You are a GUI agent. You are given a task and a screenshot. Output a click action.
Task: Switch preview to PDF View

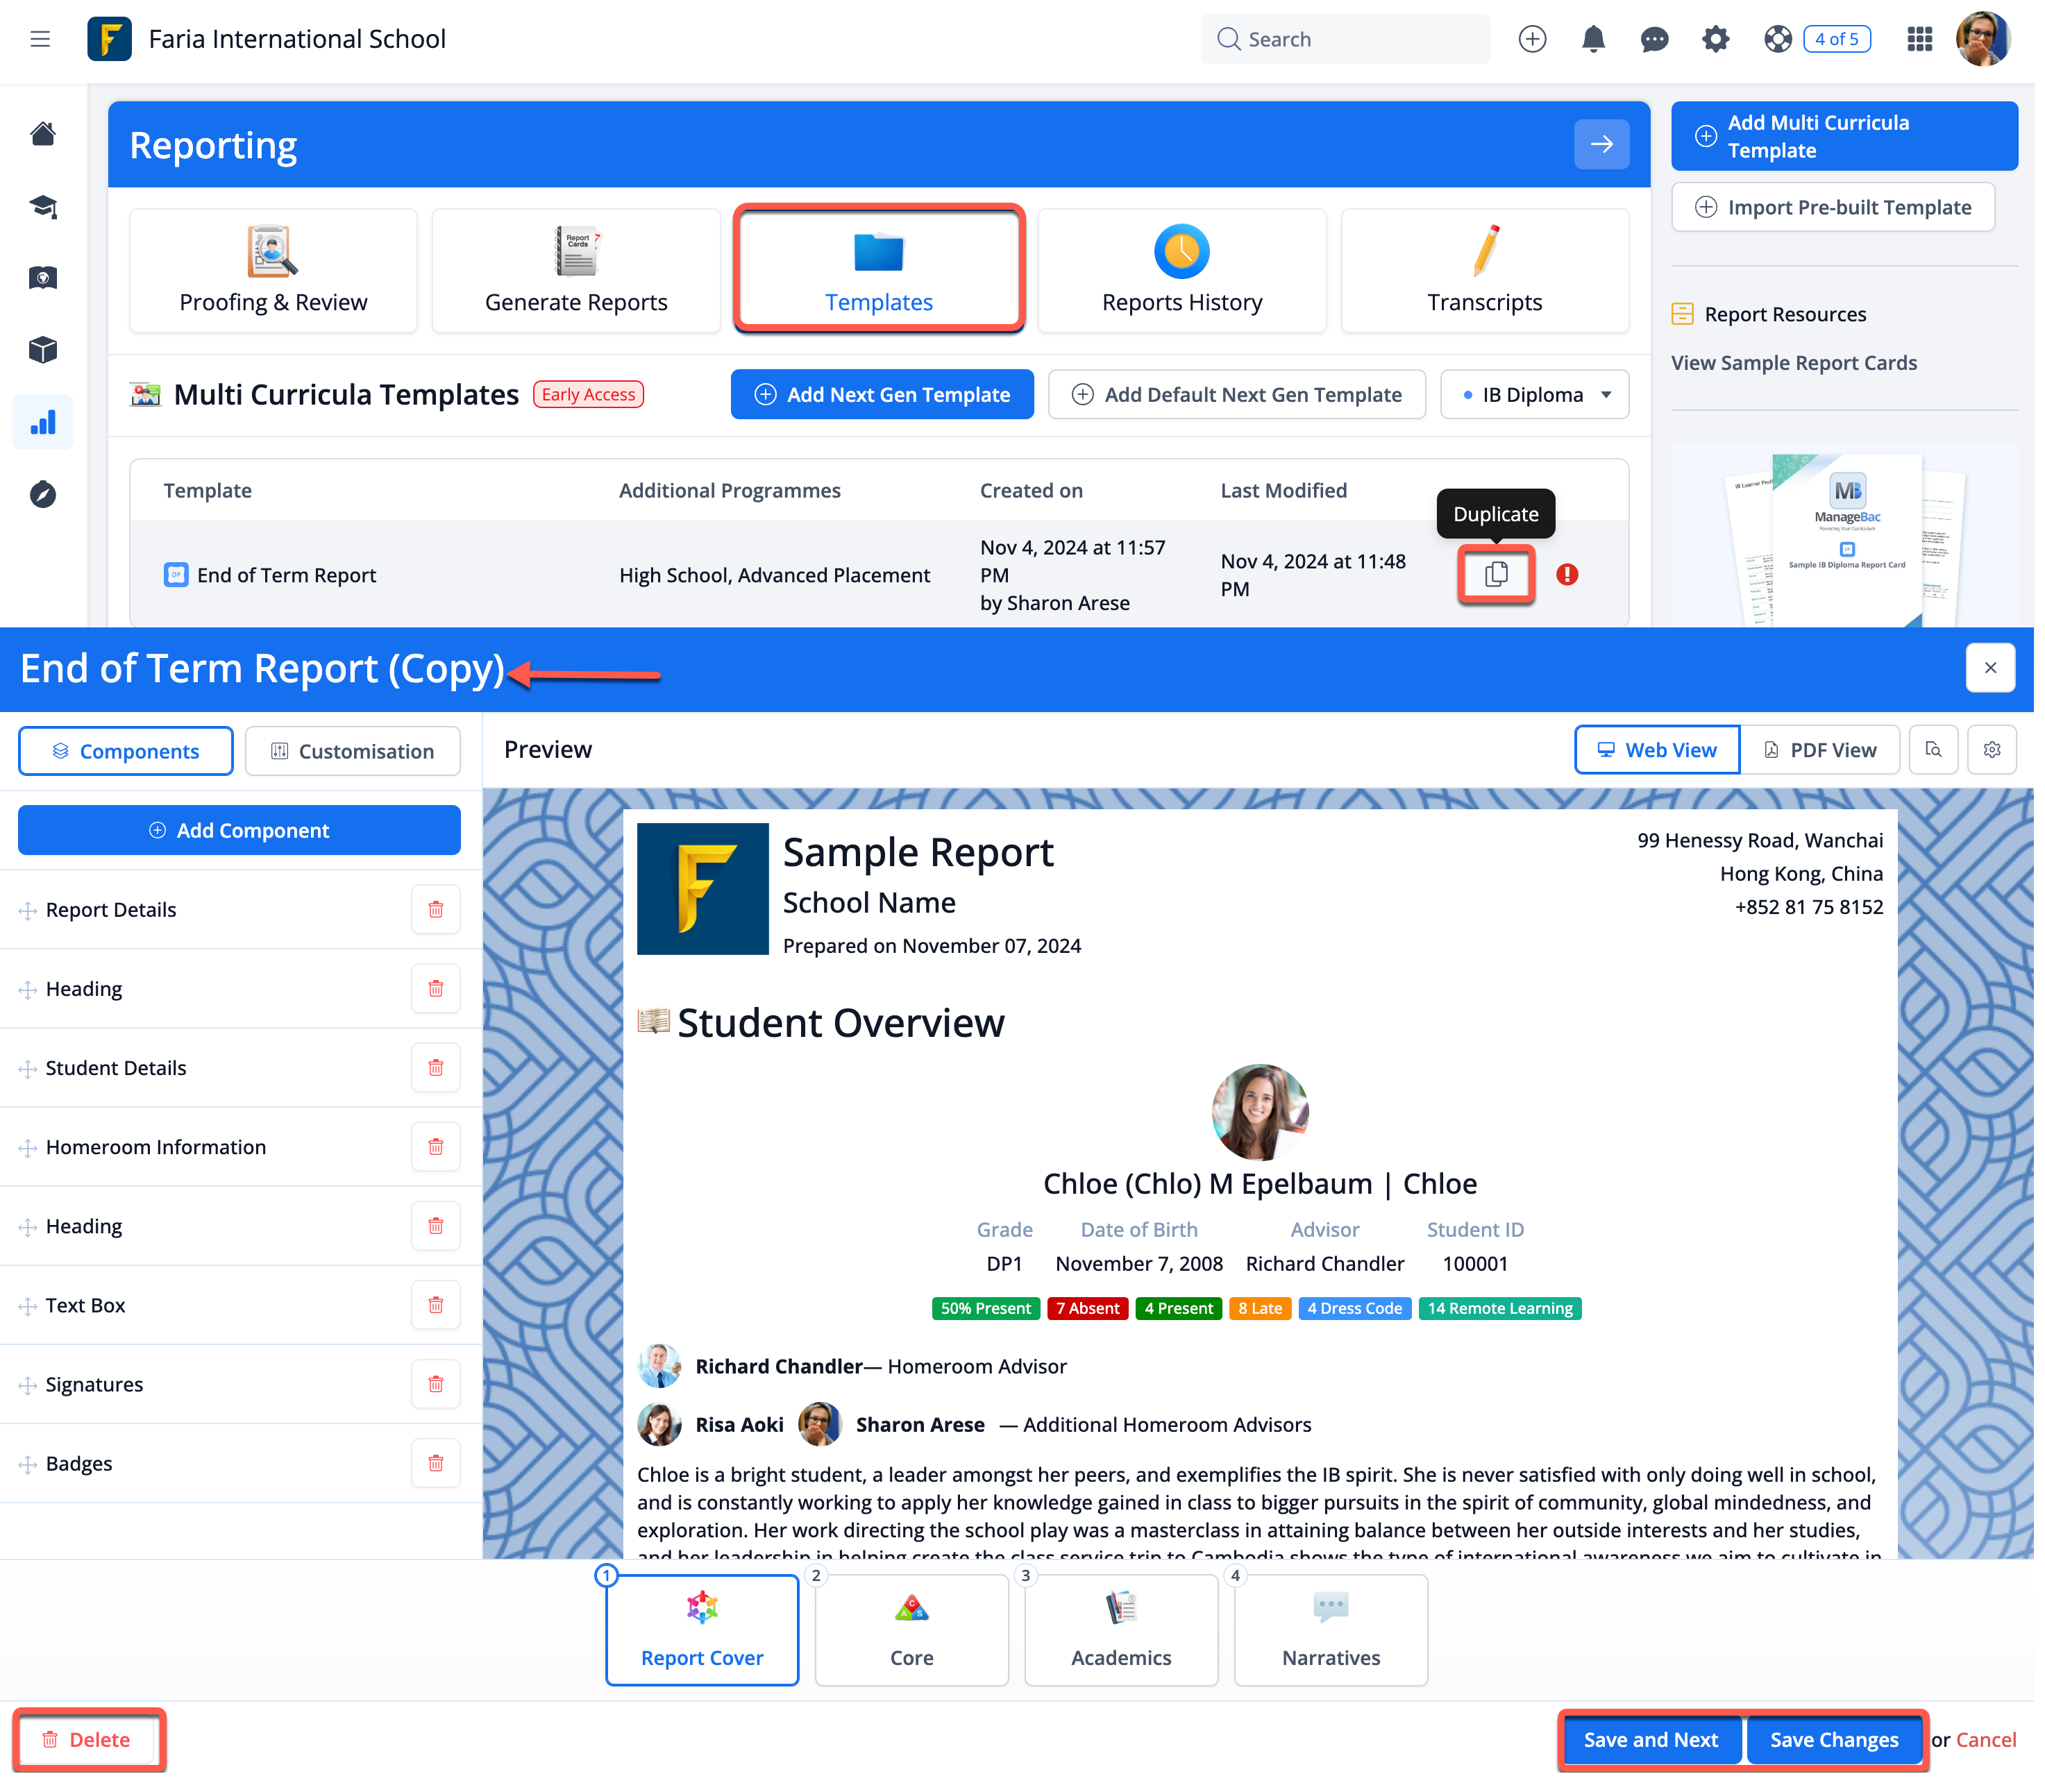point(1819,750)
